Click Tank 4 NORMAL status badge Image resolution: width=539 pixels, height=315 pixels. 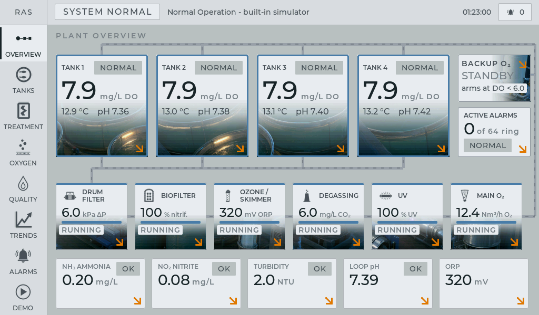[x=420, y=68]
